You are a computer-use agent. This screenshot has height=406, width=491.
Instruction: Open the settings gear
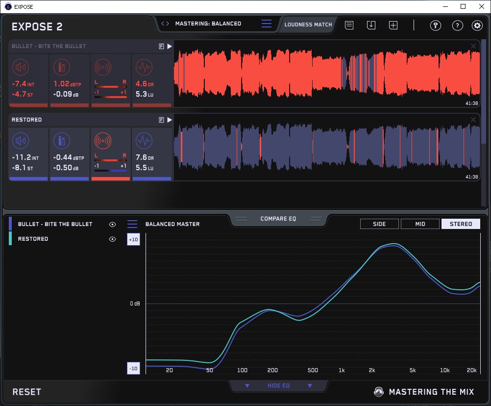(x=477, y=25)
